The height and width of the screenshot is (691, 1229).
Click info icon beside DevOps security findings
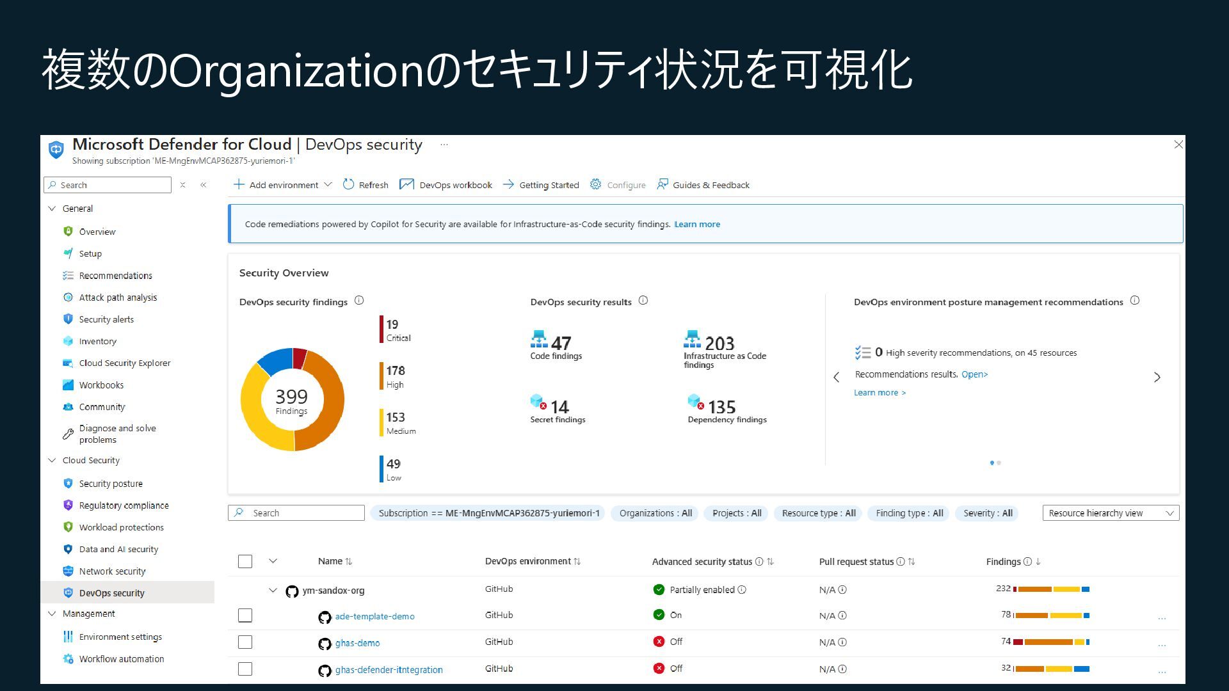pos(359,301)
